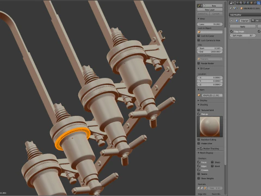Enable face normals display icon under Normals
Screen dimensions: 261x196
tap(206, 188)
